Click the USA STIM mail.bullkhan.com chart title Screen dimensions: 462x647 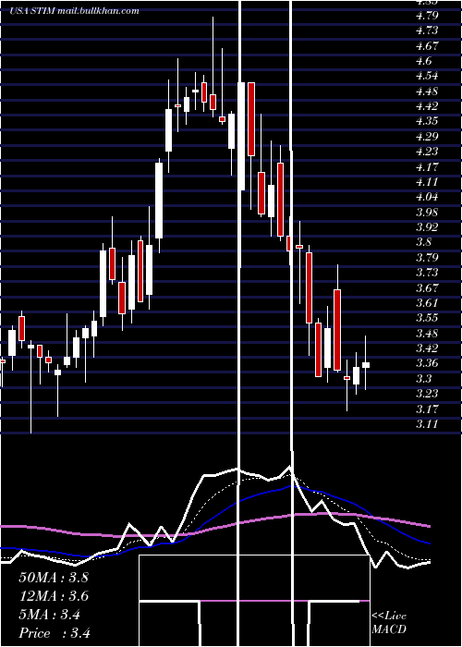pos(74,11)
